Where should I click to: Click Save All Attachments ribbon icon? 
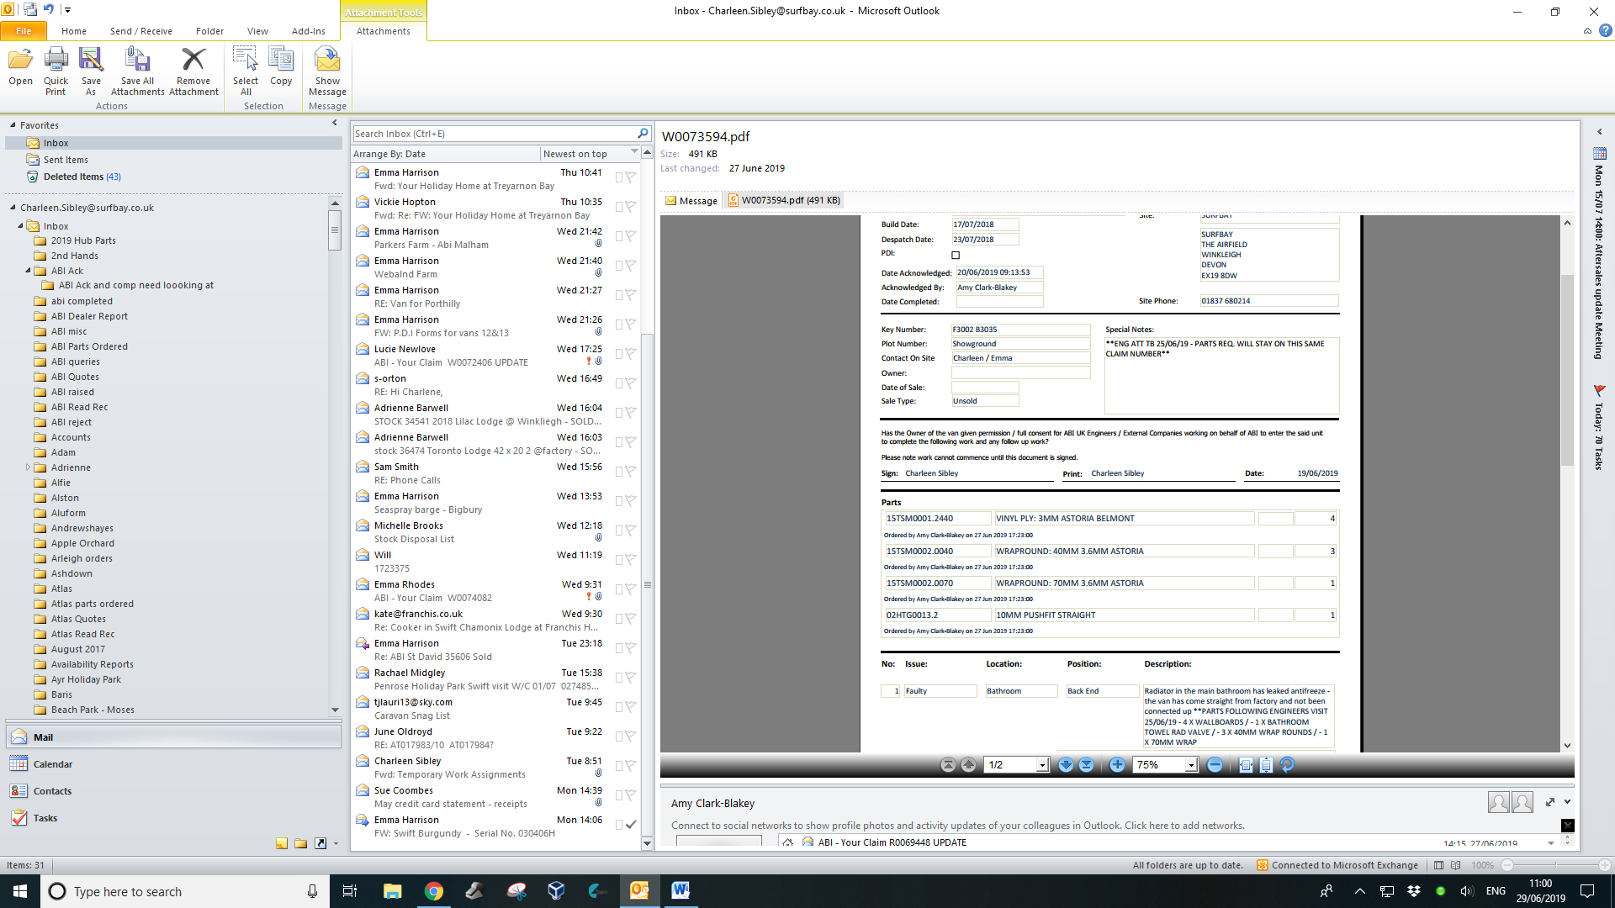click(x=137, y=71)
